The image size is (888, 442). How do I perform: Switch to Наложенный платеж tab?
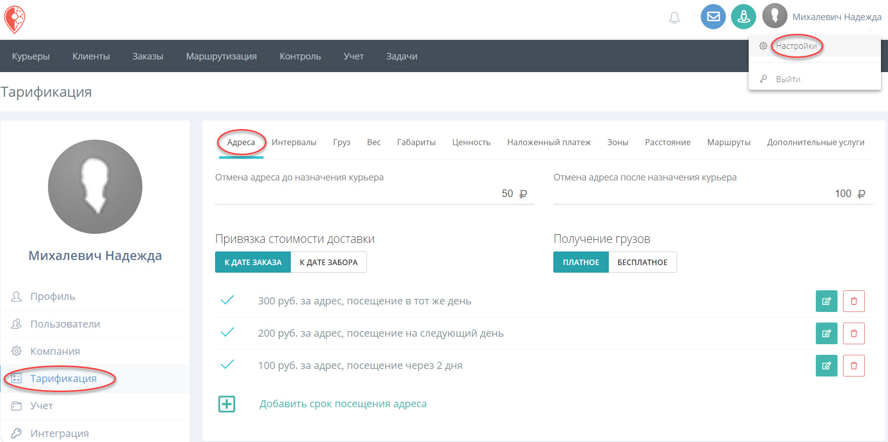[x=549, y=142]
